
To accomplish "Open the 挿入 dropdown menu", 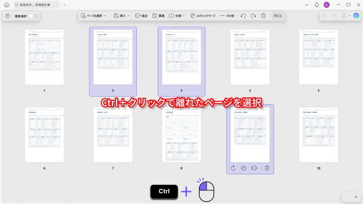I will (x=122, y=16).
